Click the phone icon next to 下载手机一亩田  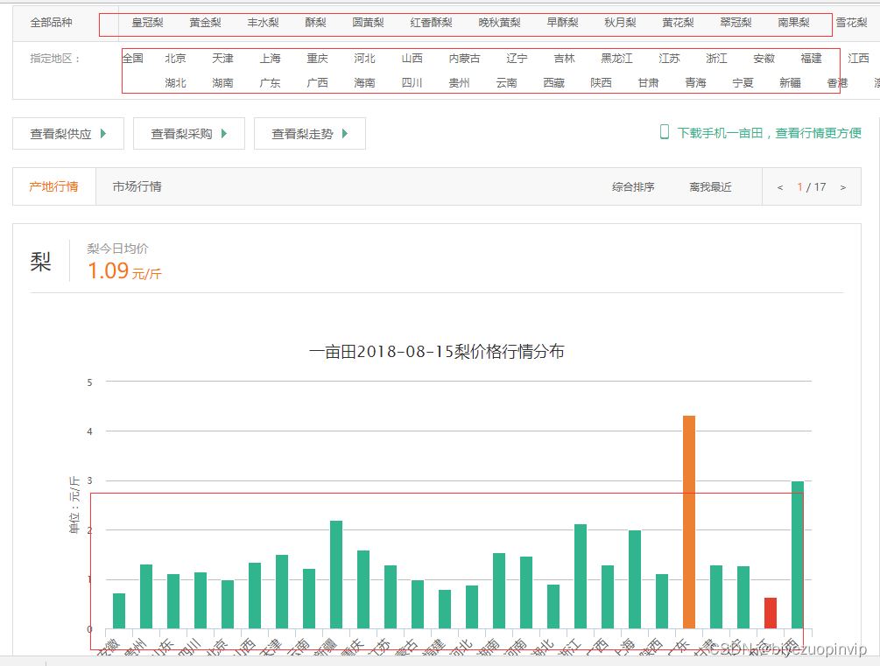pos(664,133)
